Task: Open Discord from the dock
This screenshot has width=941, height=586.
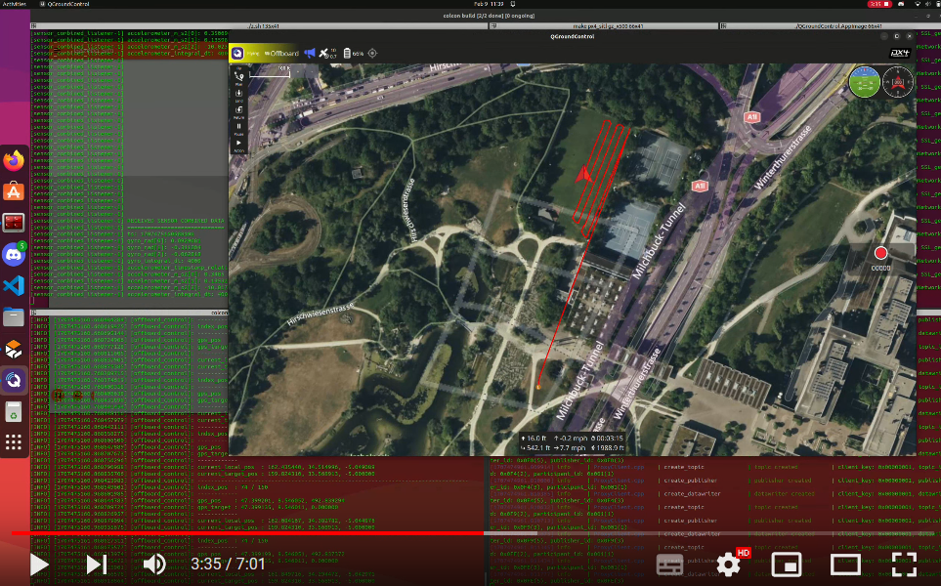Action: coord(14,254)
